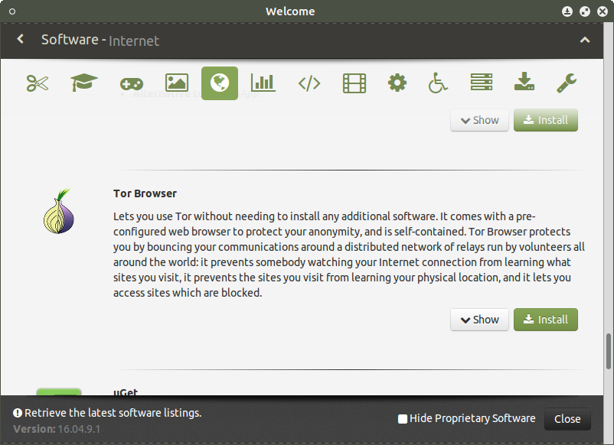Open the Games controller category
614x445 pixels.
[x=132, y=83]
